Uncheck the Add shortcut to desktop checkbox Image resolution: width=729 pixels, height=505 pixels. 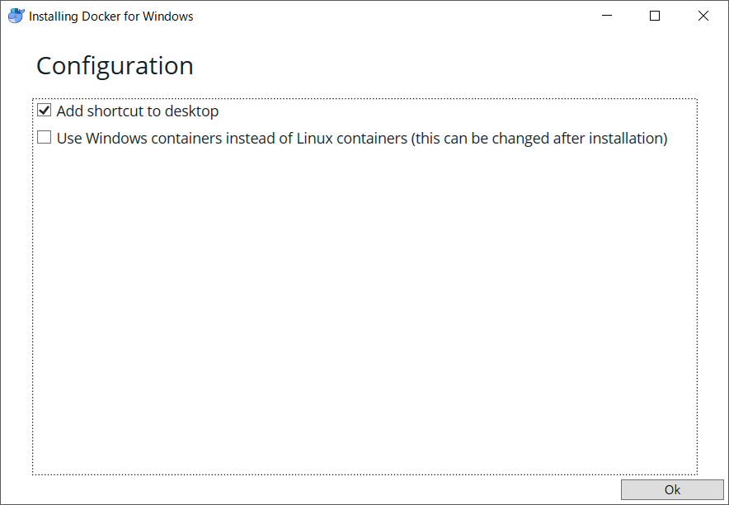coord(45,111)
